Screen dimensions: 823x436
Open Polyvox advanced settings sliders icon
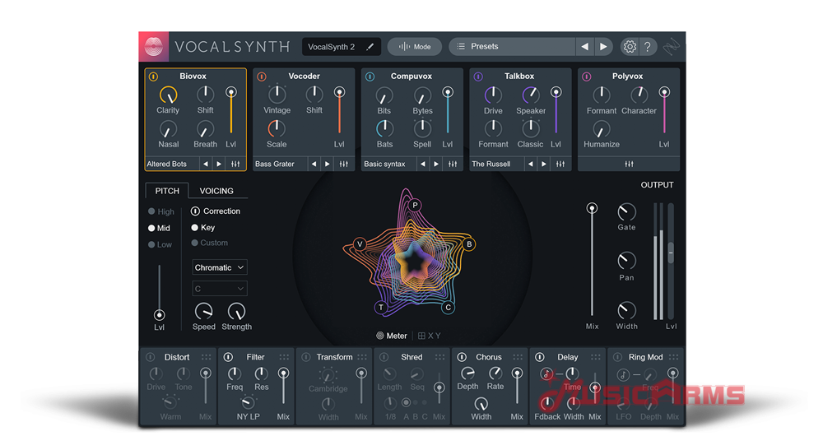(629, 164)
